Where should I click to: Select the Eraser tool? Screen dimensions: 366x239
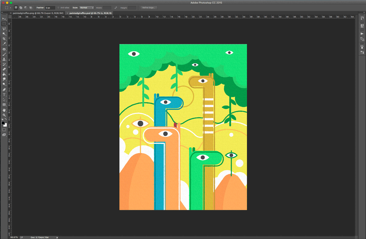coord(4,69)
